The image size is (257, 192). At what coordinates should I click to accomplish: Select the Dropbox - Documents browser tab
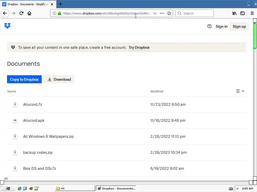pos(28,4)
